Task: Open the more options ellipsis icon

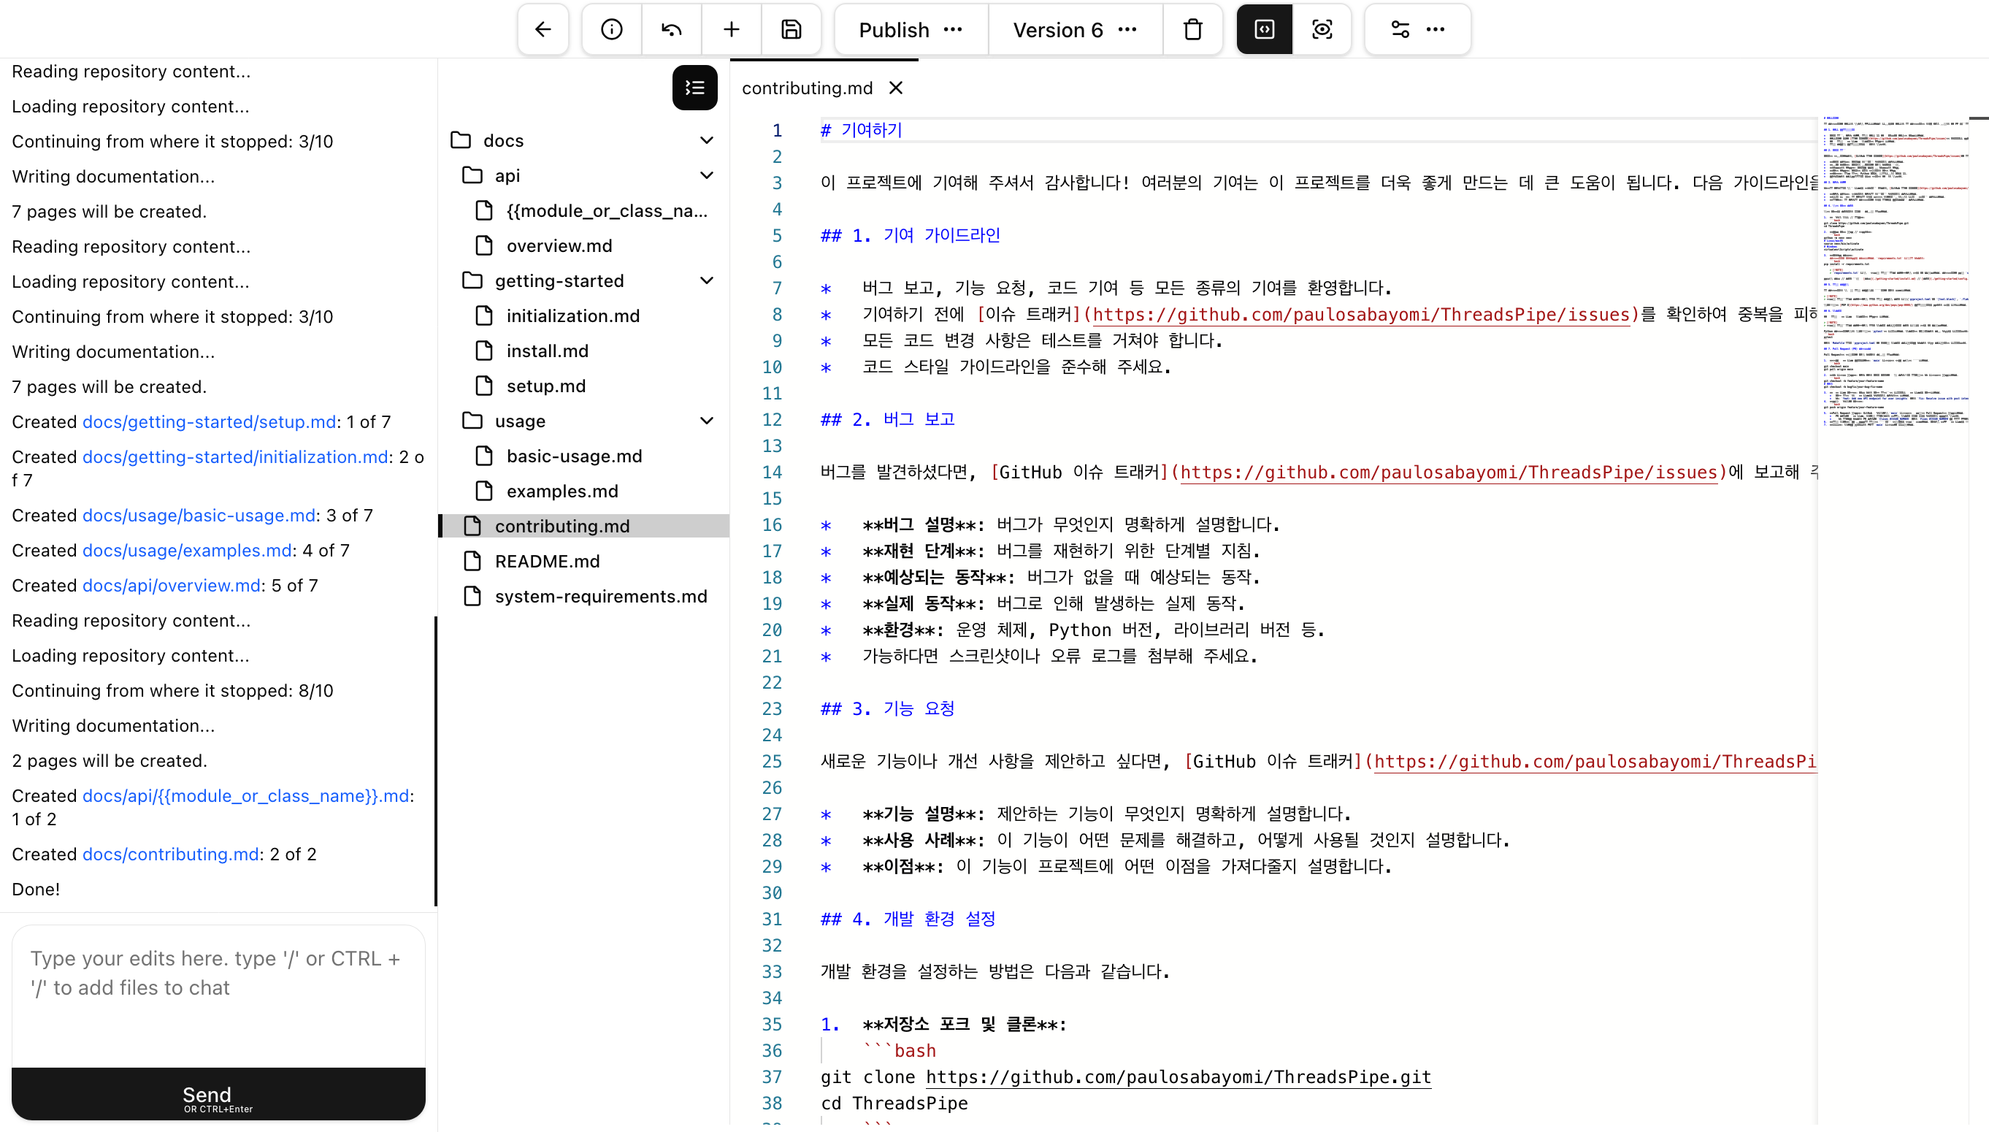Action: pos(1435,28)
